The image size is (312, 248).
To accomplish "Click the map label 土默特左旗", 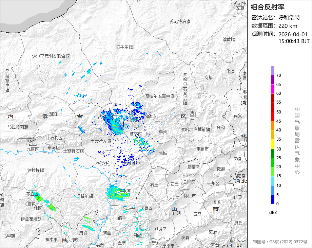I will 101,141.
